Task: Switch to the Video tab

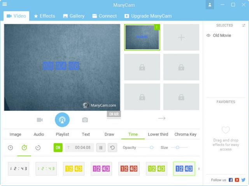Action: [16, 16]
